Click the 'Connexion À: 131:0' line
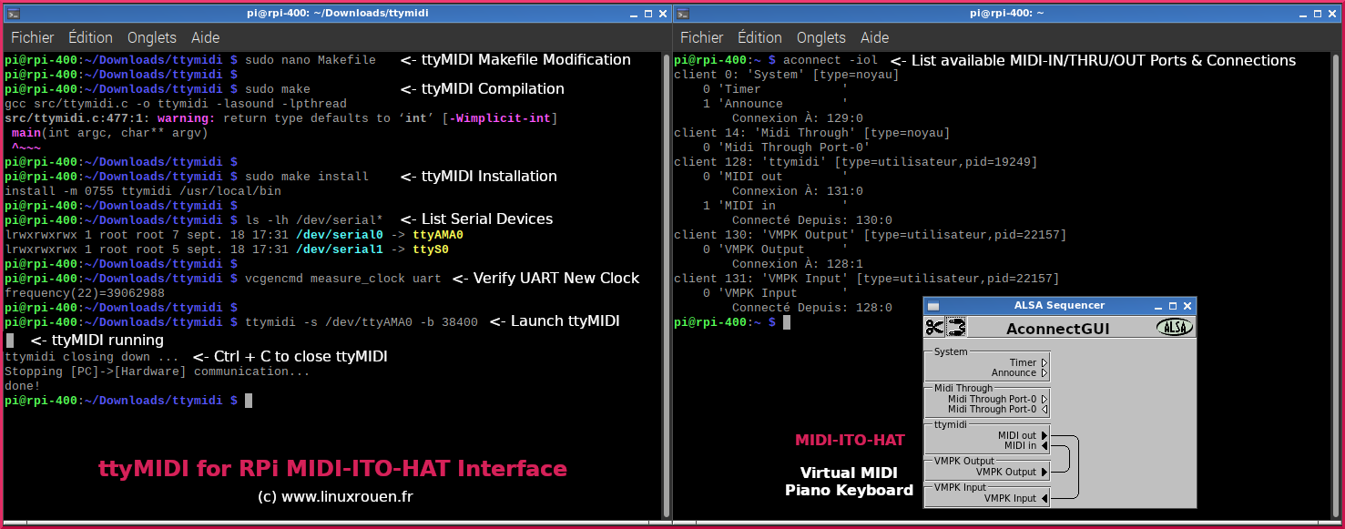 click(798, 191)
